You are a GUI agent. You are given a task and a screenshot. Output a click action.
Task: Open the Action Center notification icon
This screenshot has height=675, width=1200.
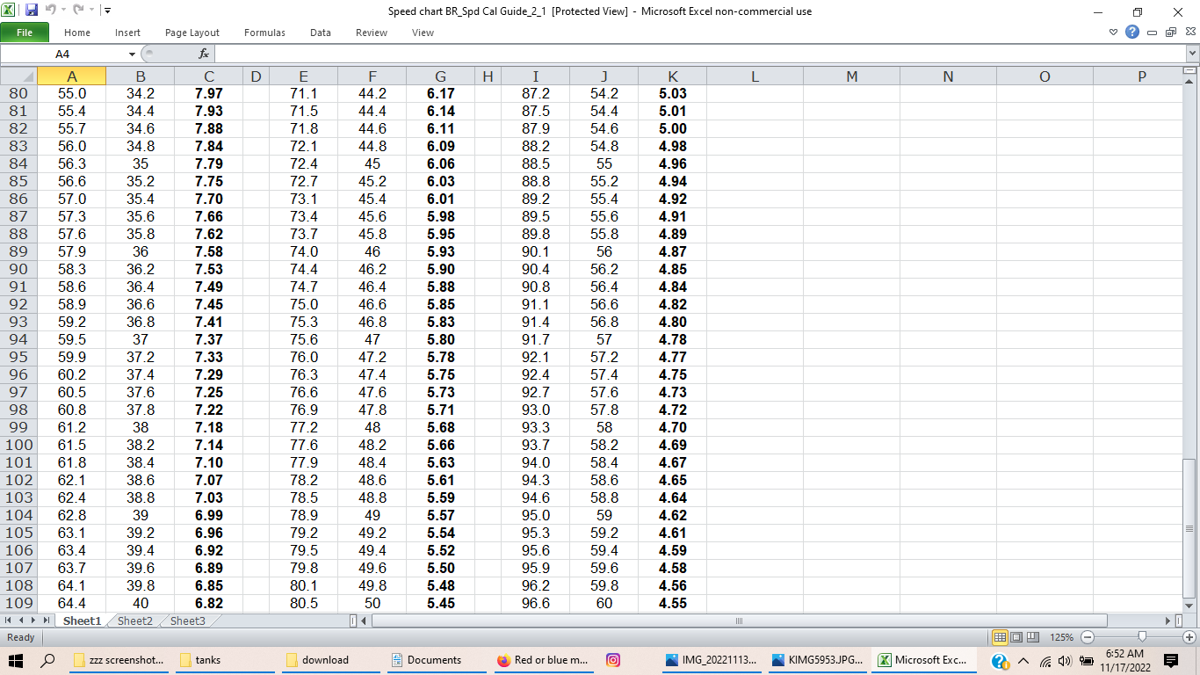(1170, 660)
